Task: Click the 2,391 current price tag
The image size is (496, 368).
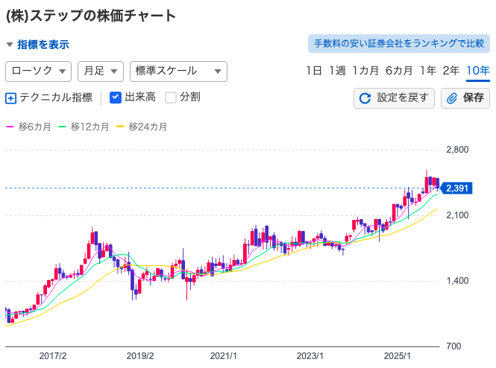Action: (x=456, y=188)
